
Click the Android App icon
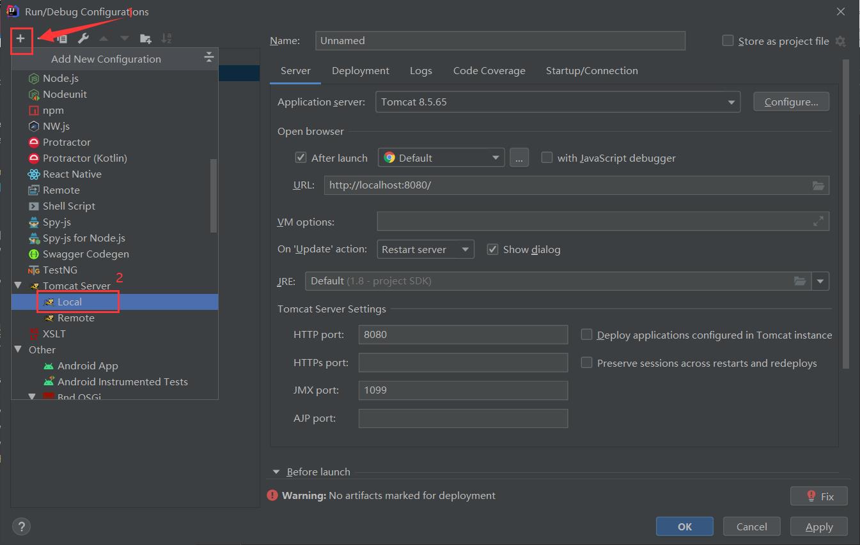(49, 365)
